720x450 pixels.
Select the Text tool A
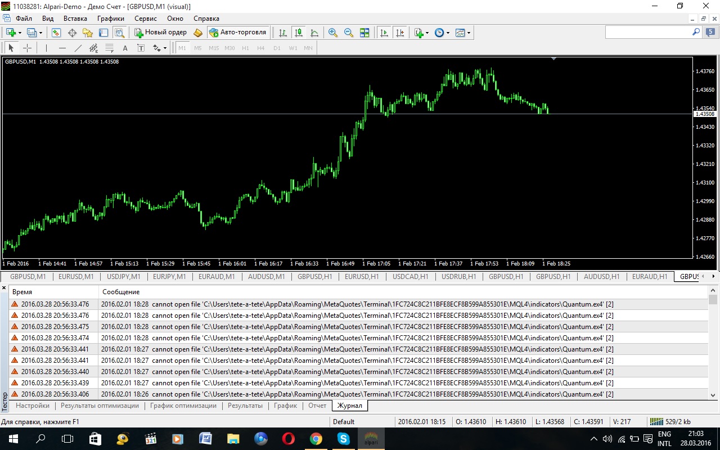point(125,48)
